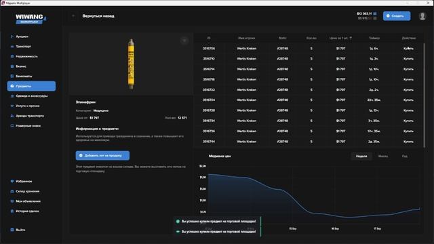
Task: Click the Выйти logout icon
Action: 12,230
